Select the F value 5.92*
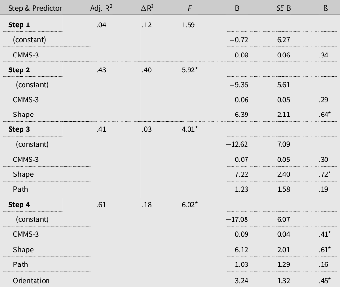340x287 pixels. coord(190,69)
